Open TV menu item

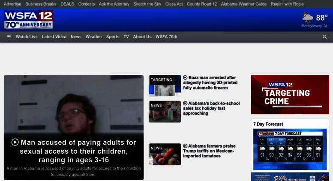pyautogui.click(x=126, y=37)
